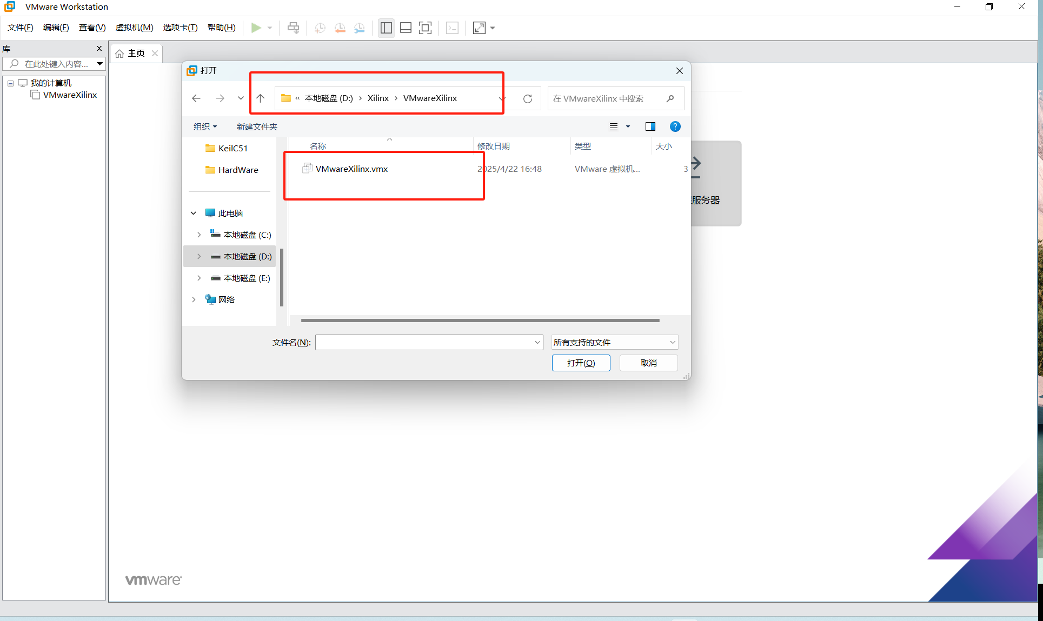Click the 打开(O) button
1043x621 pixels.
(581, 363)
